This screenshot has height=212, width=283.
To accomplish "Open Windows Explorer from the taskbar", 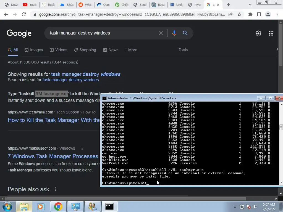I will click(24, 206).
